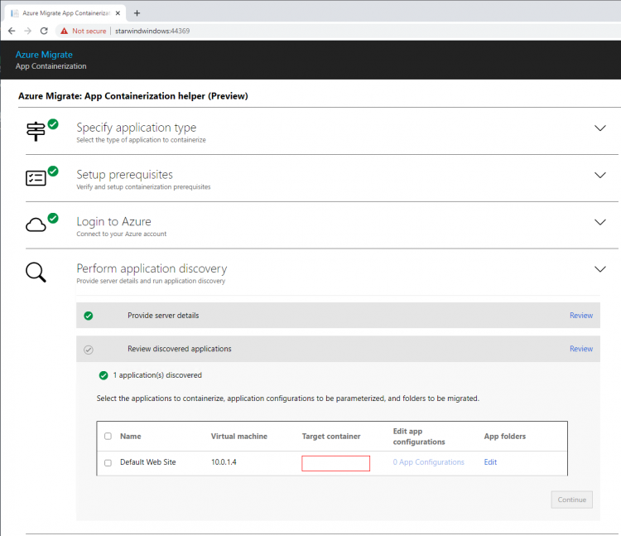Click the App folders column header
621x536 pixels.
pos(504,436)
